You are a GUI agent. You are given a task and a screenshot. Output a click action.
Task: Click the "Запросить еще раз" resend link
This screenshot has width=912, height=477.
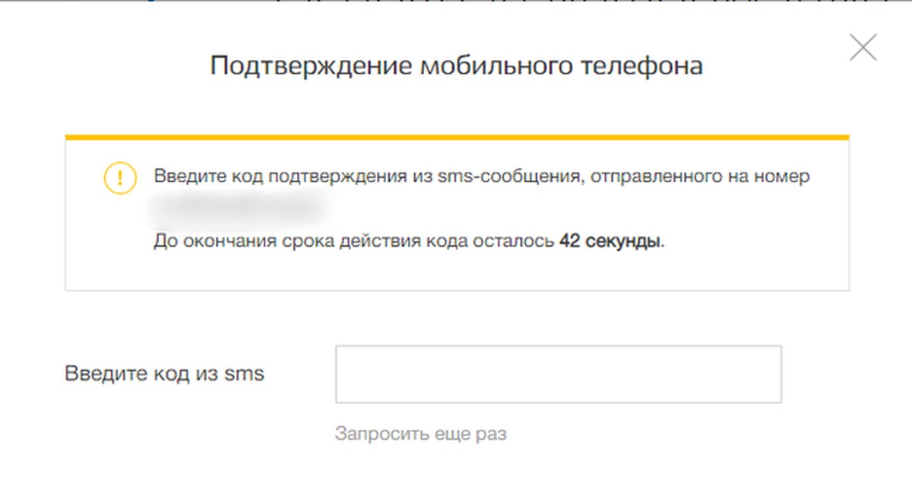coord(420,434)
